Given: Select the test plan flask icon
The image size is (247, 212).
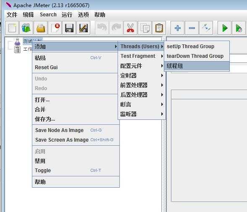Looking at the screenshot, I should (17, 42).
